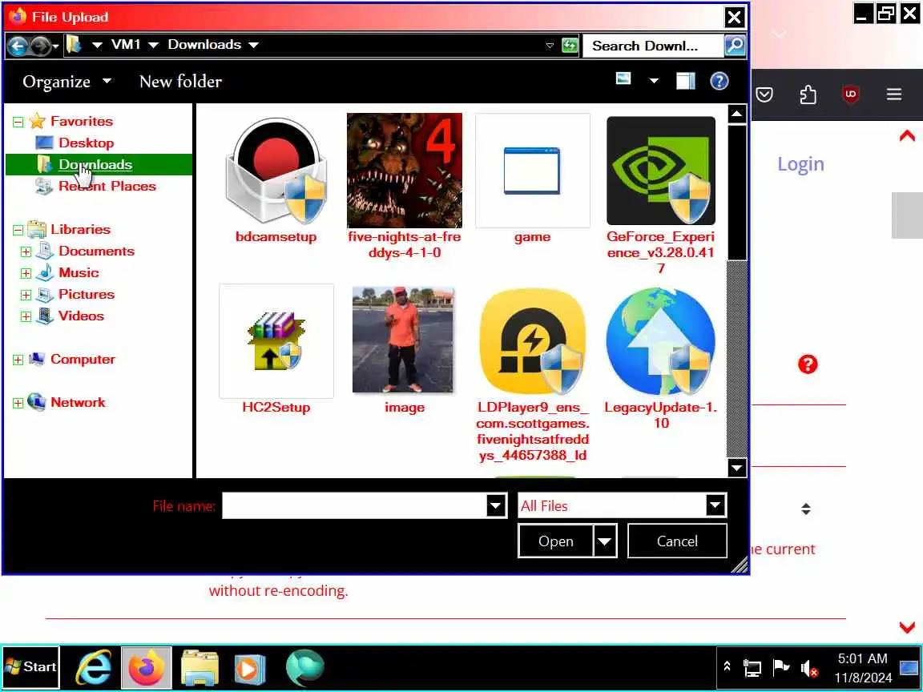Select Recent Places in Favorites

click(x=107, y=186)
